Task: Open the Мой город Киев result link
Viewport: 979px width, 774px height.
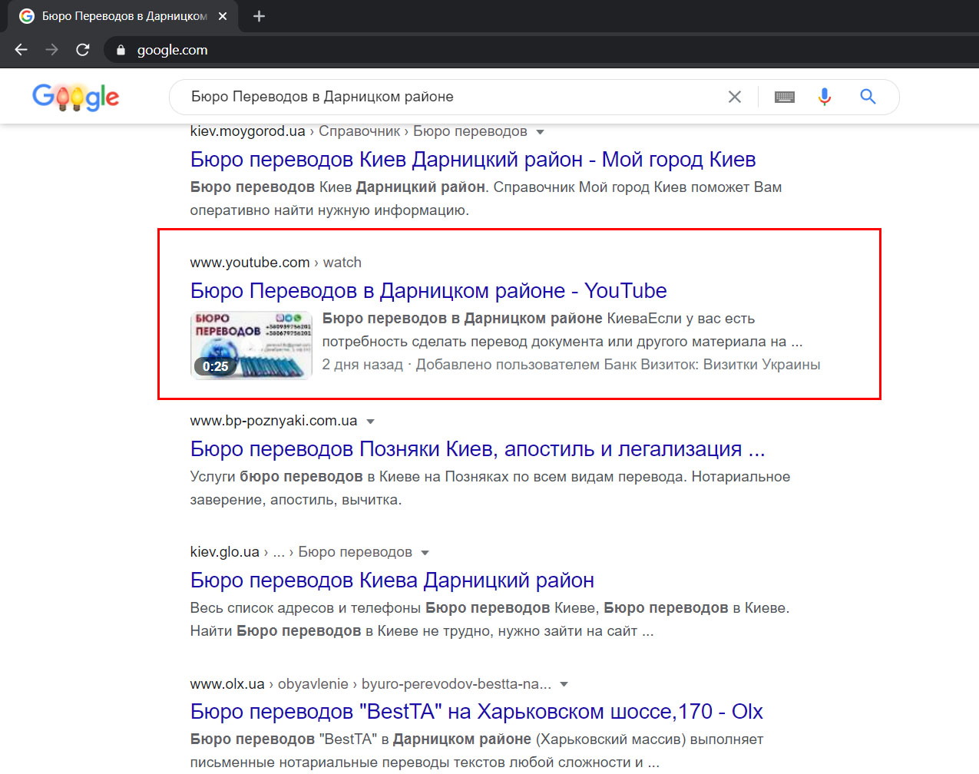Action: 472,160
